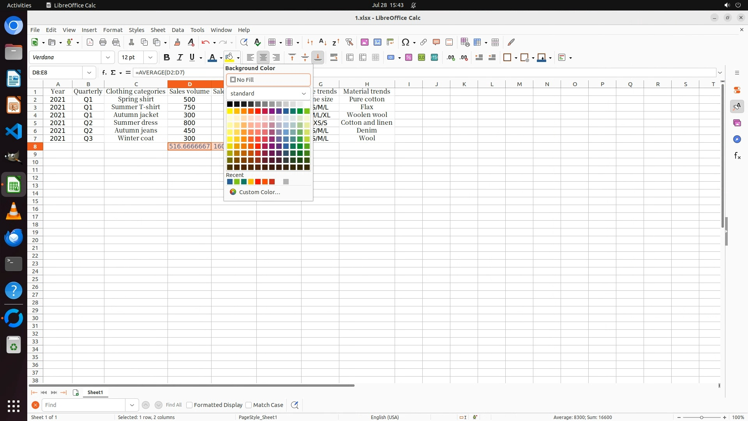Viewport: 748px width, 421px height.
Task: Click the AutoFilter icon
Action: (349, 42)
